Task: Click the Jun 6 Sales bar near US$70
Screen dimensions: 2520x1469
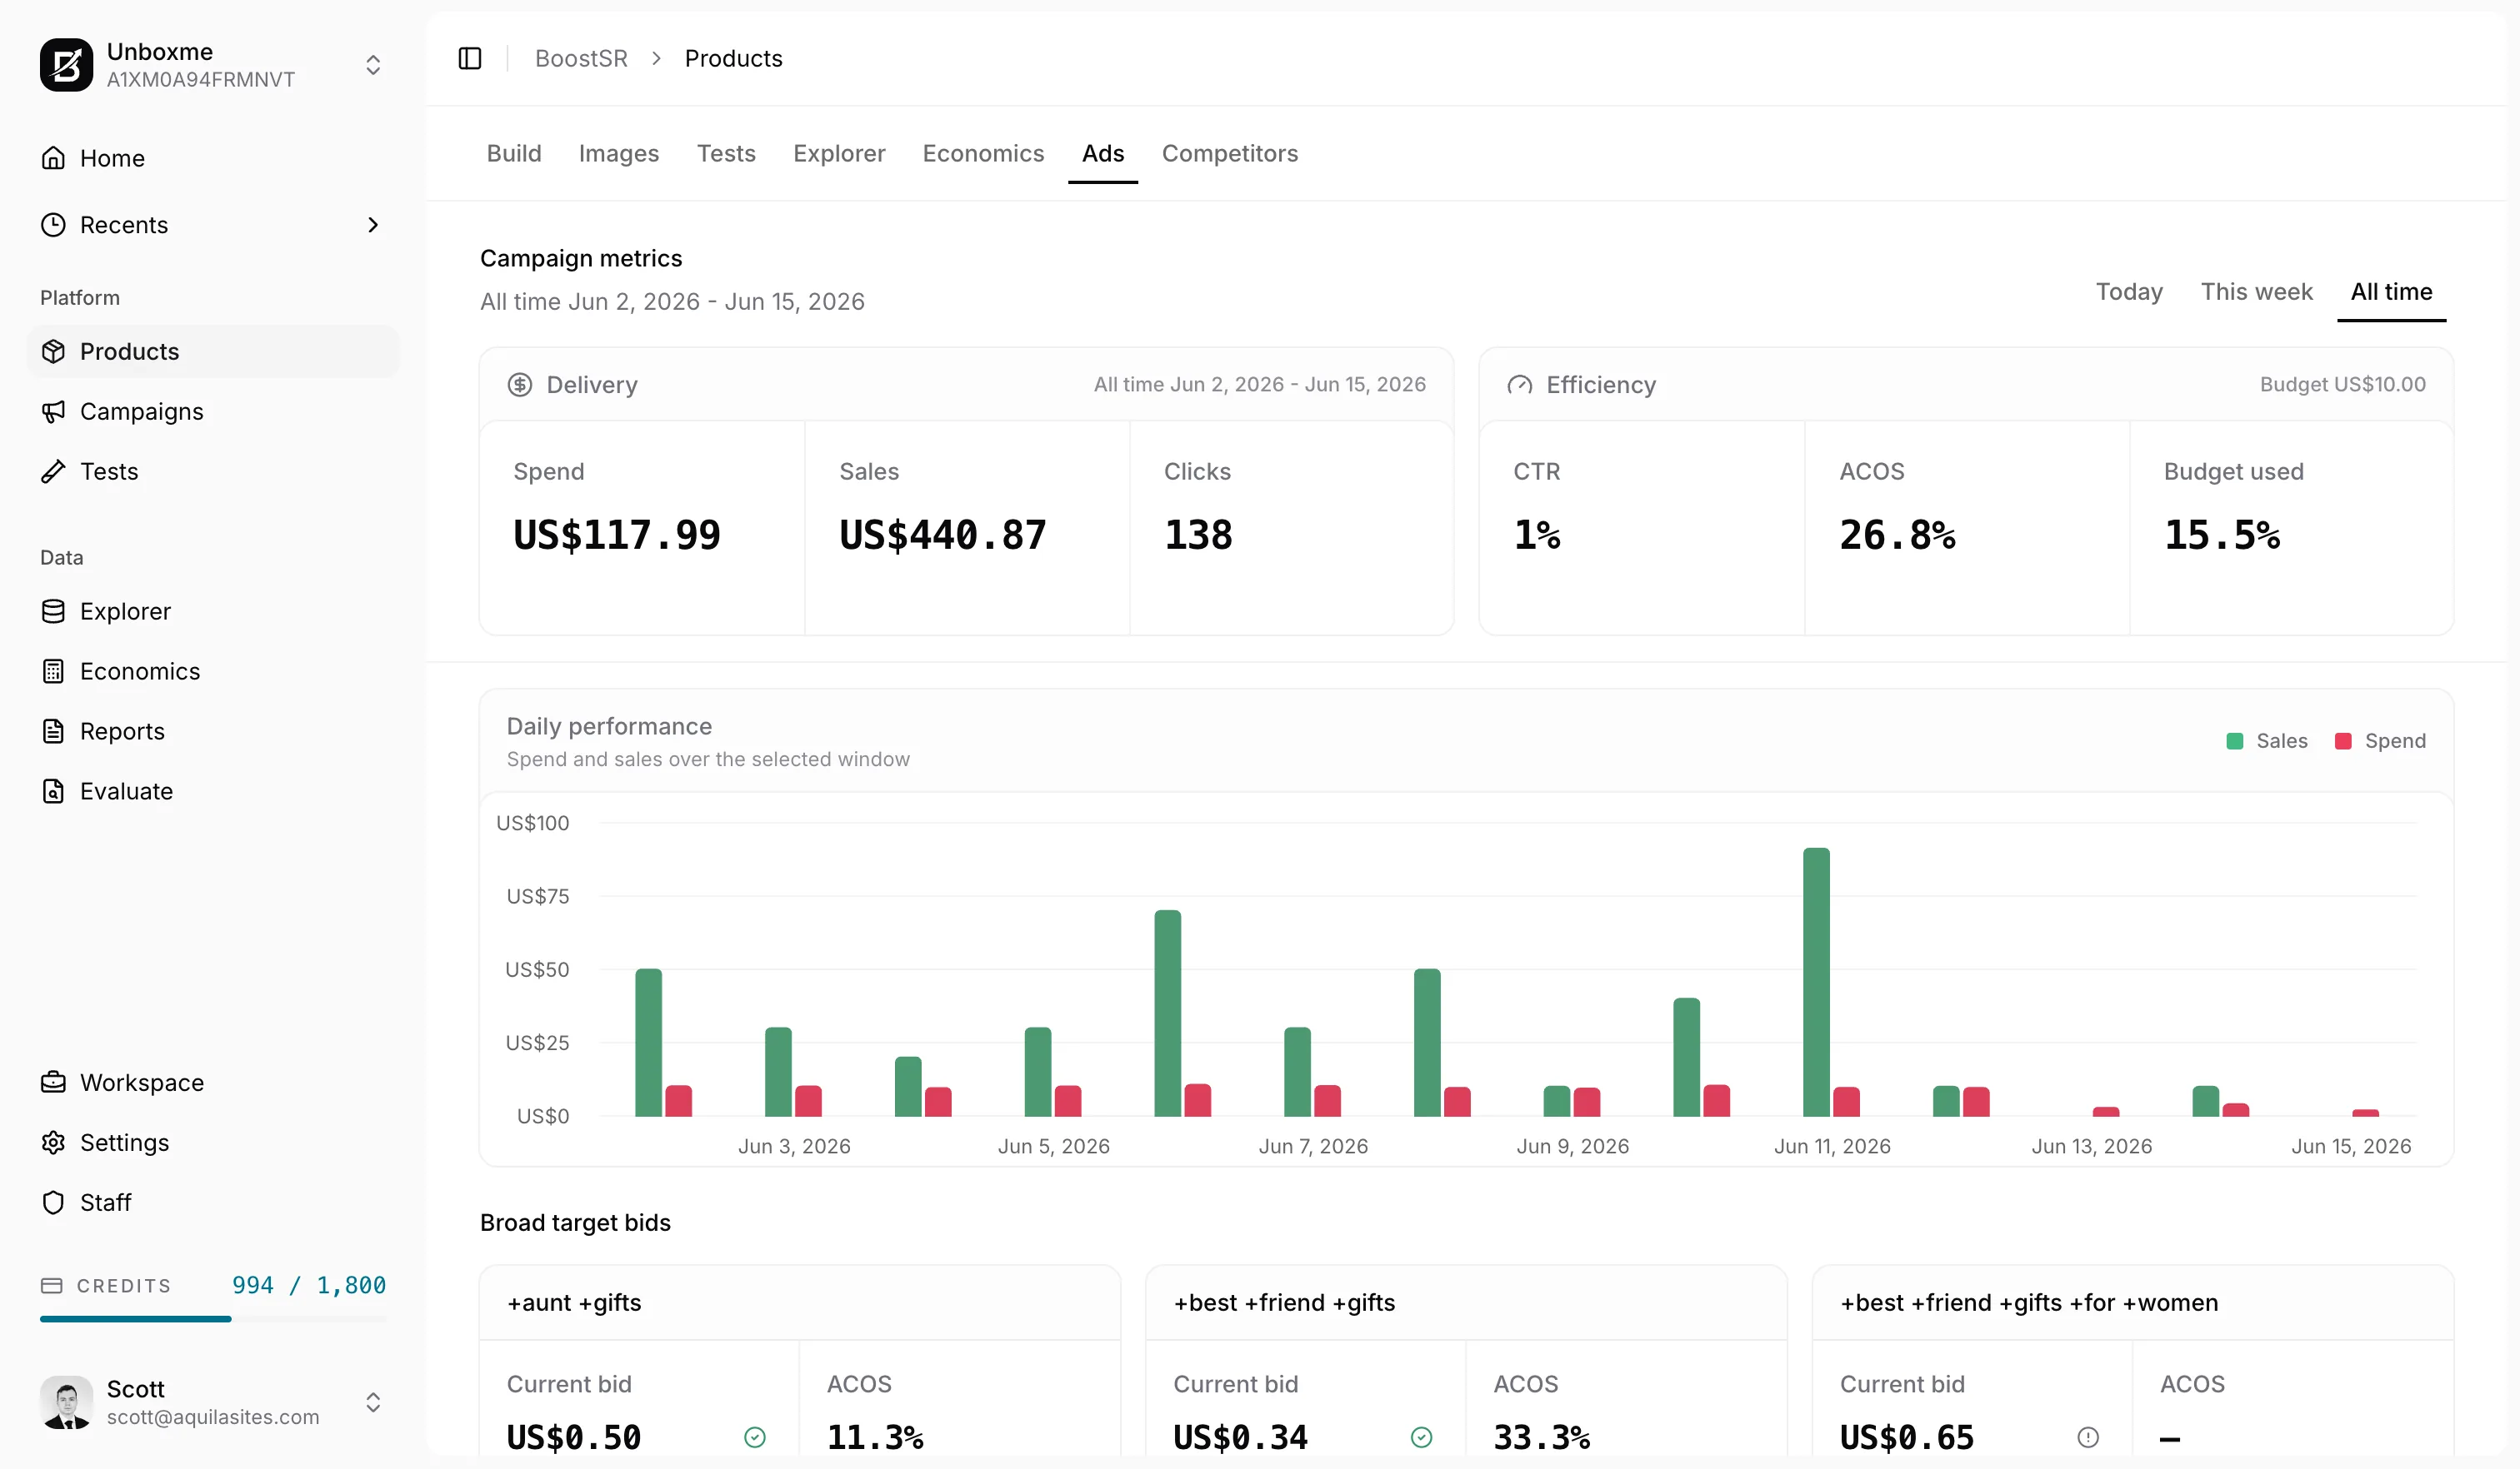Action: (x=1167, y=1013)
